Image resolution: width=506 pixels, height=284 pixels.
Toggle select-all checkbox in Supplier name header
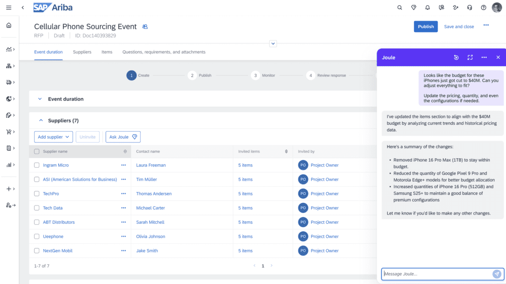point(37,151)
